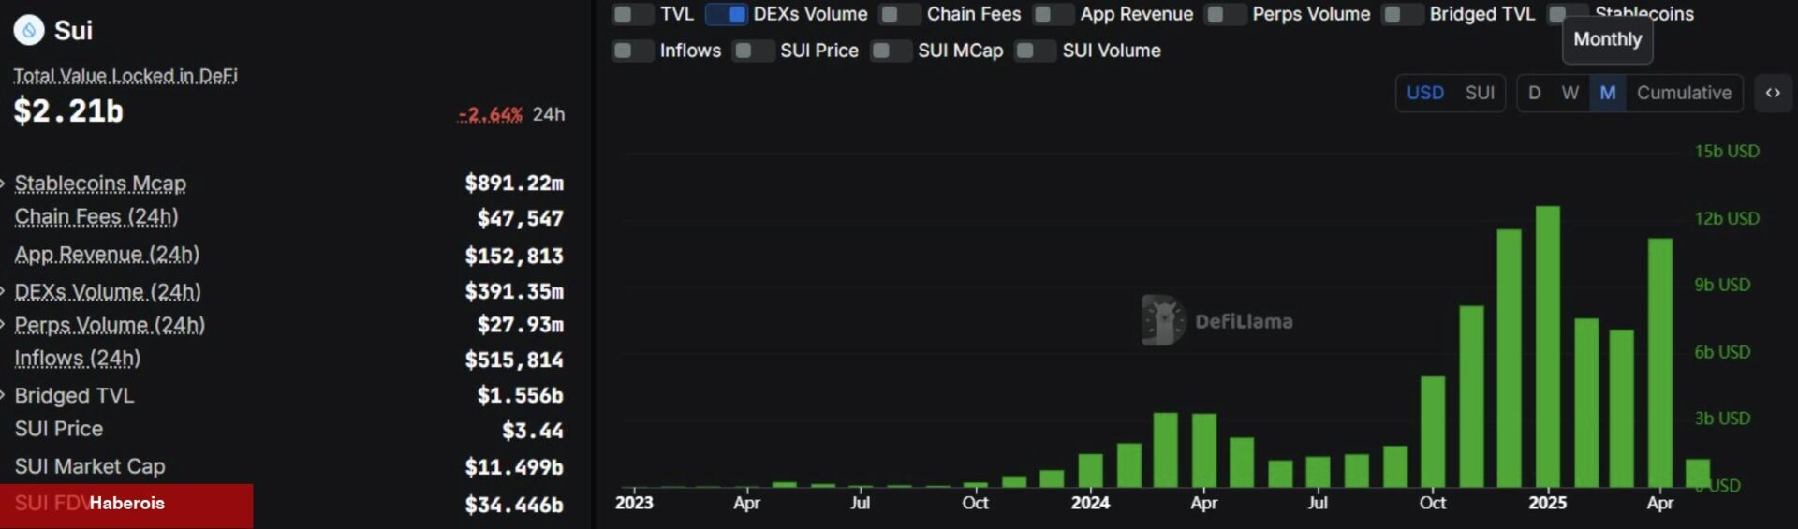Click the SUI Price label
This screenshot has width=1798, height=529.
pyautogui.click(x=59, y=429)
